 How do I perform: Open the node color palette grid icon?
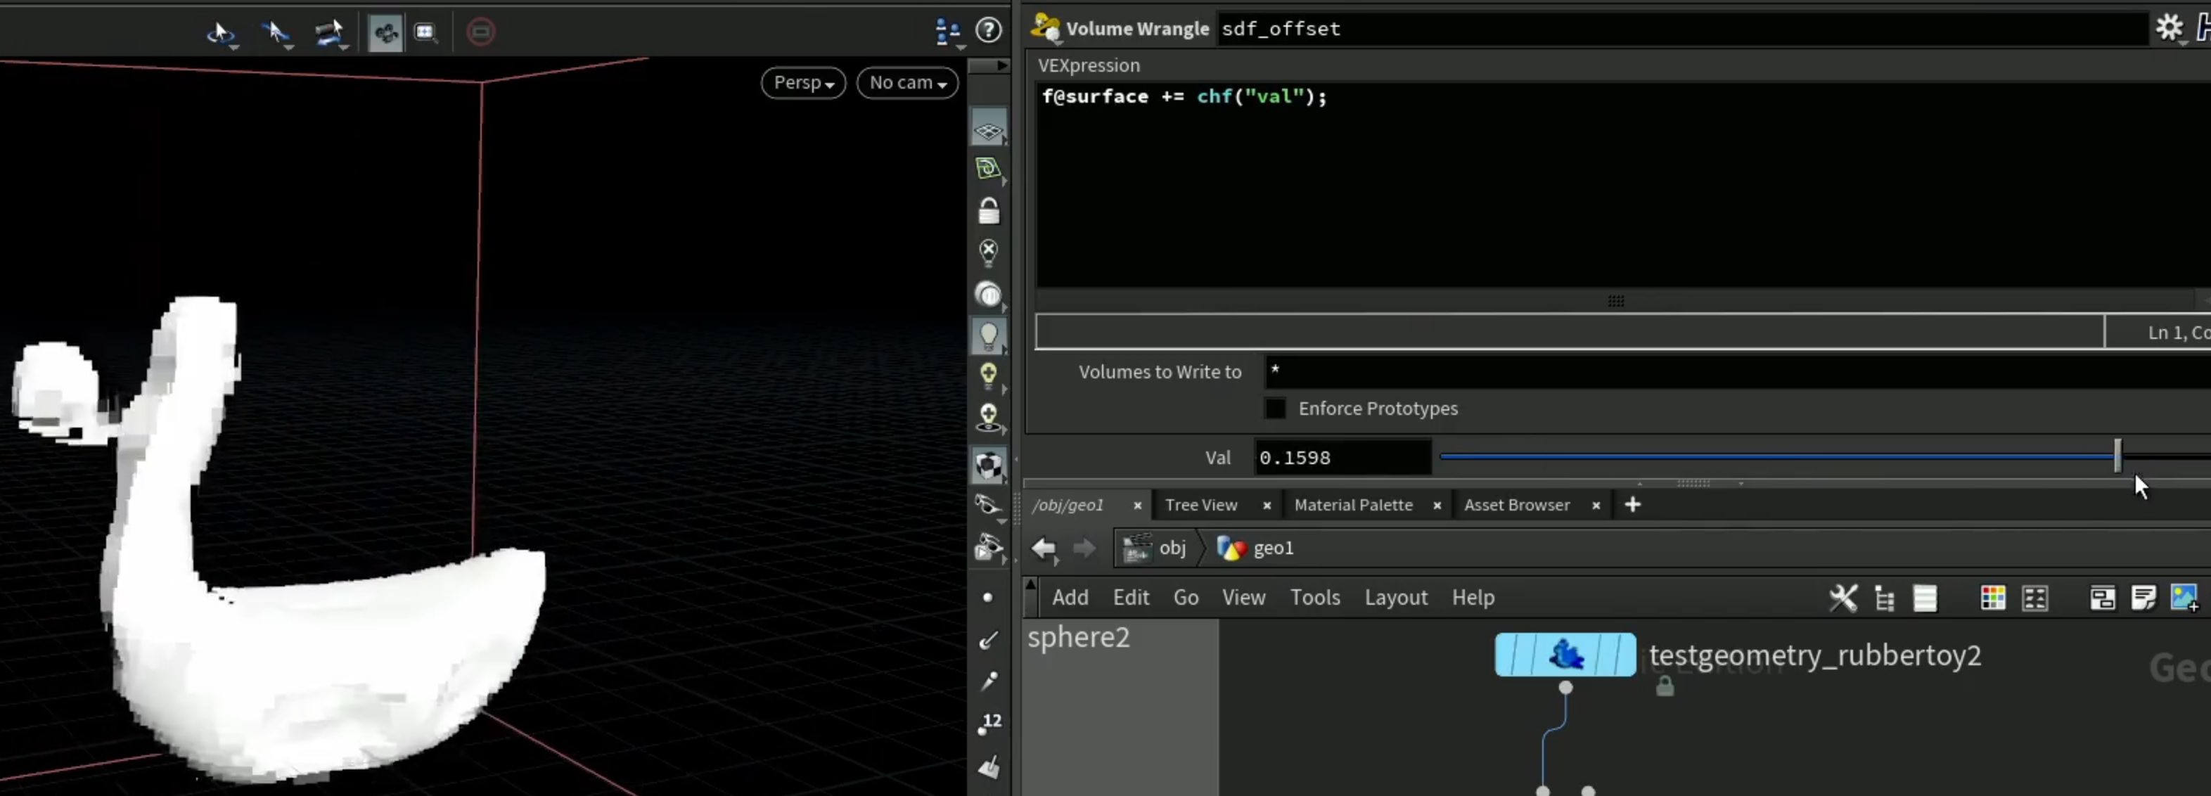(x=1992, y=598)
